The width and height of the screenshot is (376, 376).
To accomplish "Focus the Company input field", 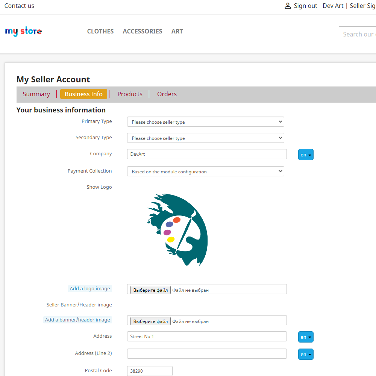I will pyautogui.click(x=207, y=154).
